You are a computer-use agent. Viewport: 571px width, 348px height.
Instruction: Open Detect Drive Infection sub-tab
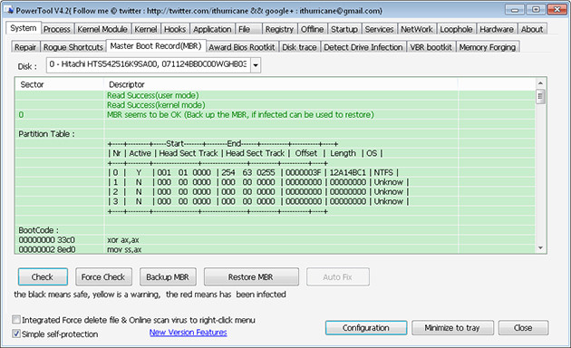(363, 47)
